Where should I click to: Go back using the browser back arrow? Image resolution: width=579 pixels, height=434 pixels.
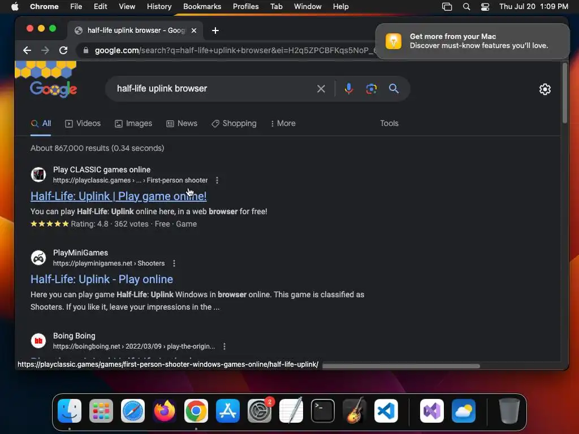pos(27,50)
